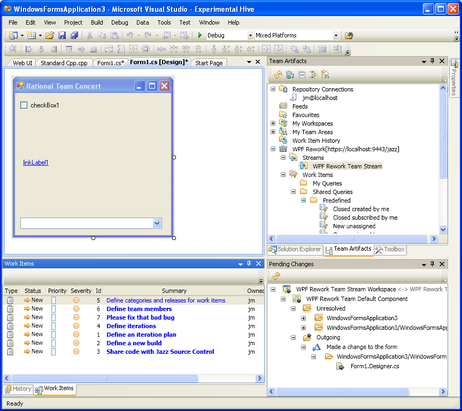Collapse the Shared Queries folder
The height and width of the screenshot is (411, 462).
tap(293, 192)
